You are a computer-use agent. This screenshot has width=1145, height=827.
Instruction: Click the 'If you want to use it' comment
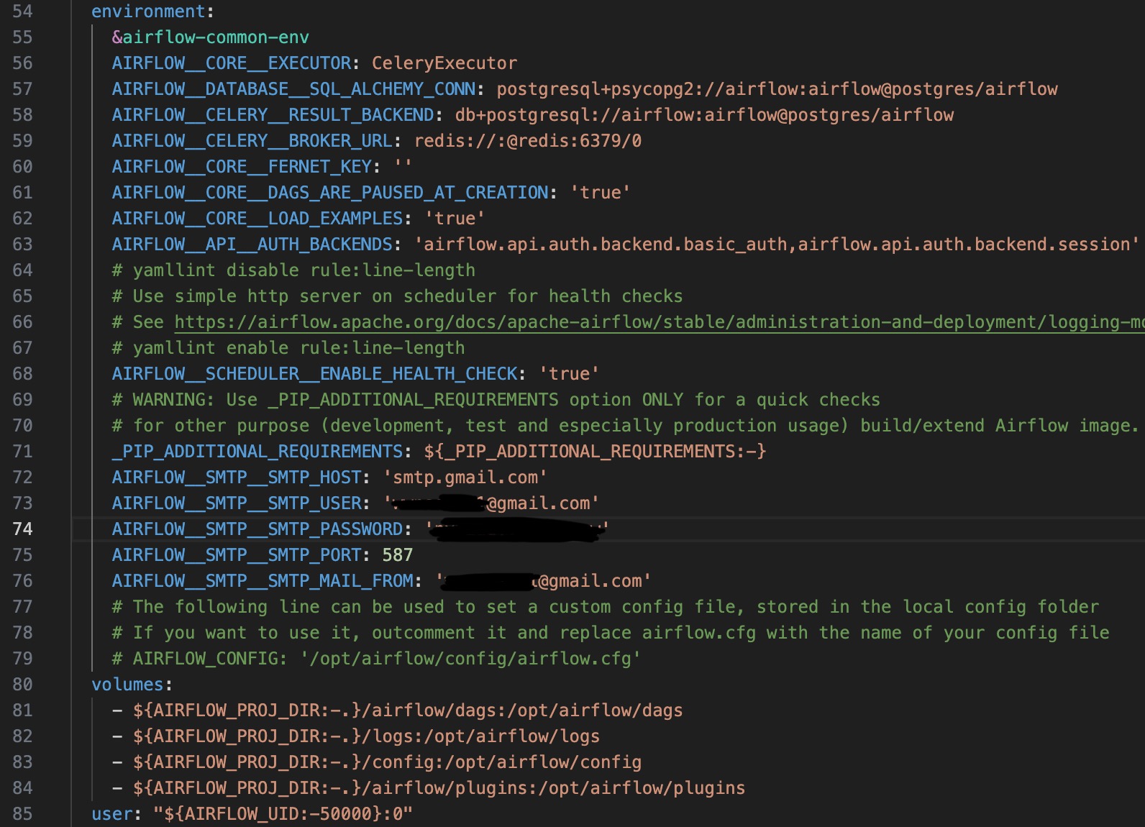coord(611,633)
